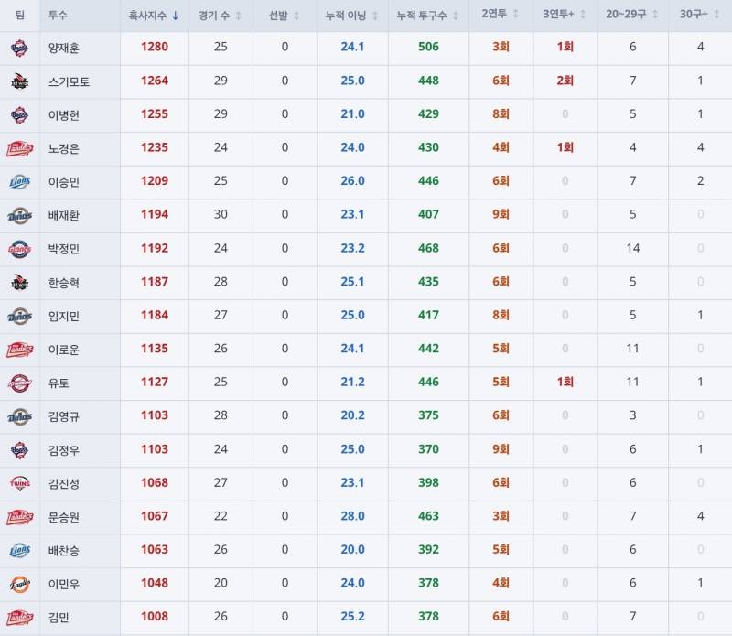
Task: Sort table by 20~29구 column
Action: point(632,14)
